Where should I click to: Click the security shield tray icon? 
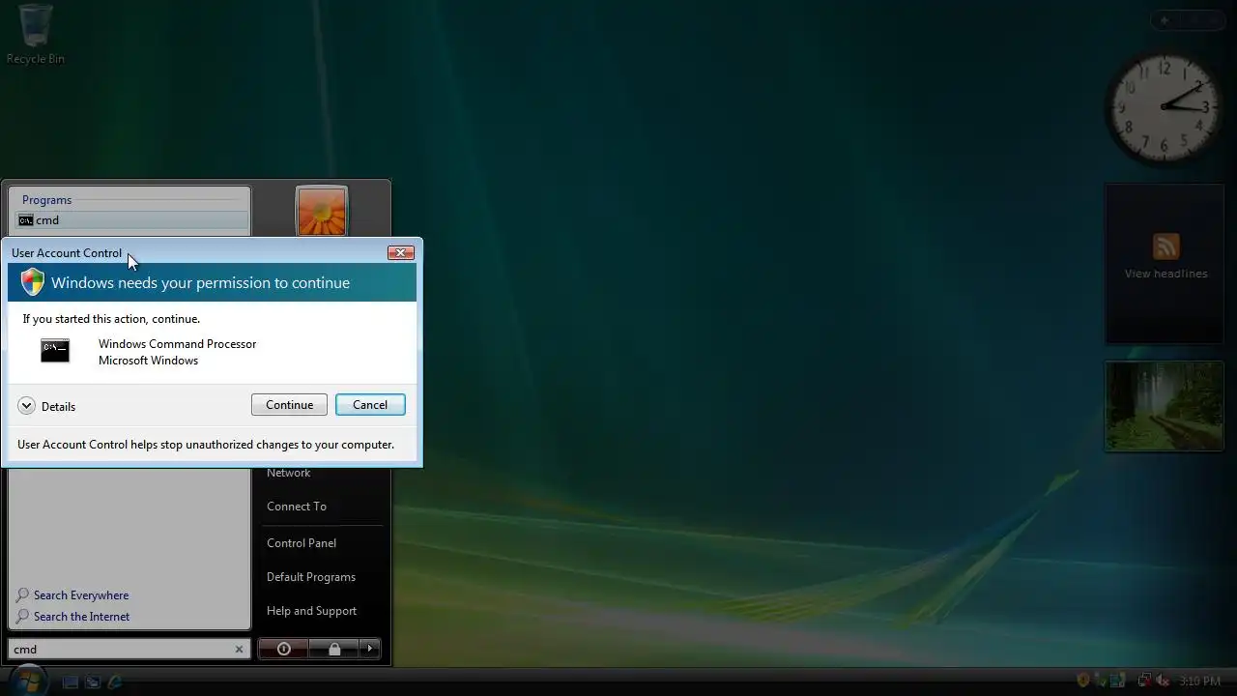click(x=1083, y=681)
